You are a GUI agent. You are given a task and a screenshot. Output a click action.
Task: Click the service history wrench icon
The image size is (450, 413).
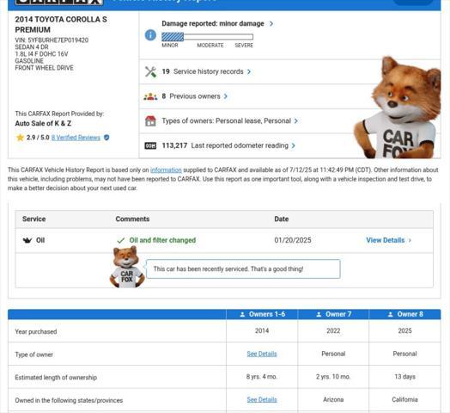[150, 71]
